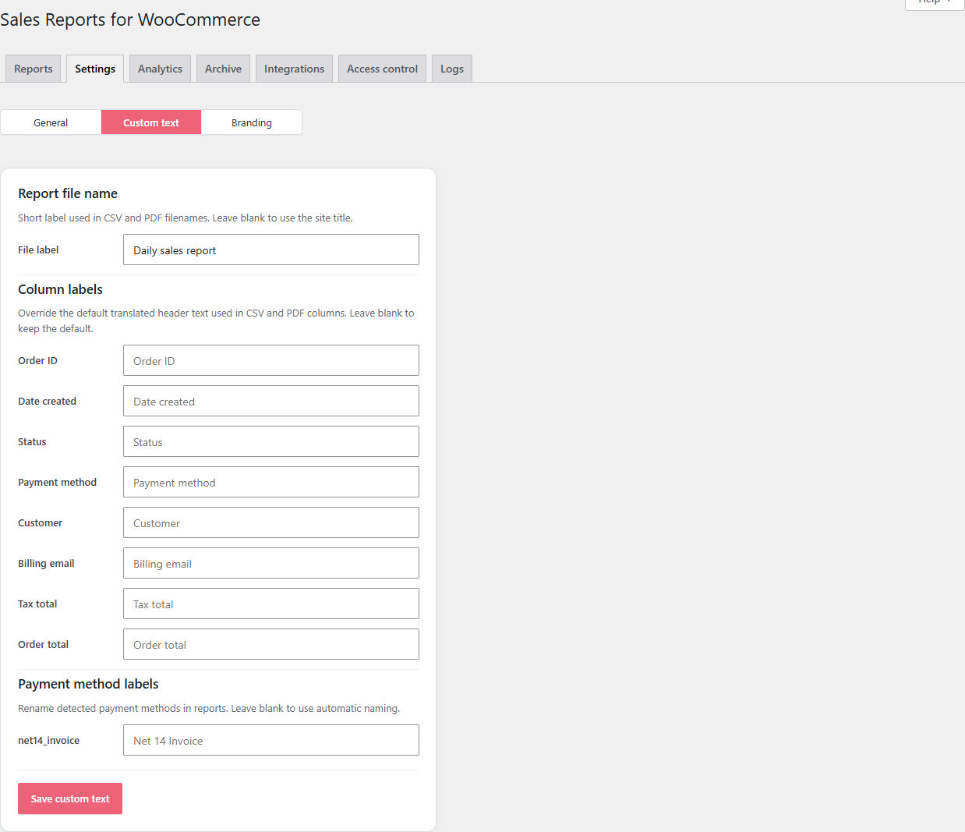Focus the net14_invoice label field

click(x=271, y=740)
